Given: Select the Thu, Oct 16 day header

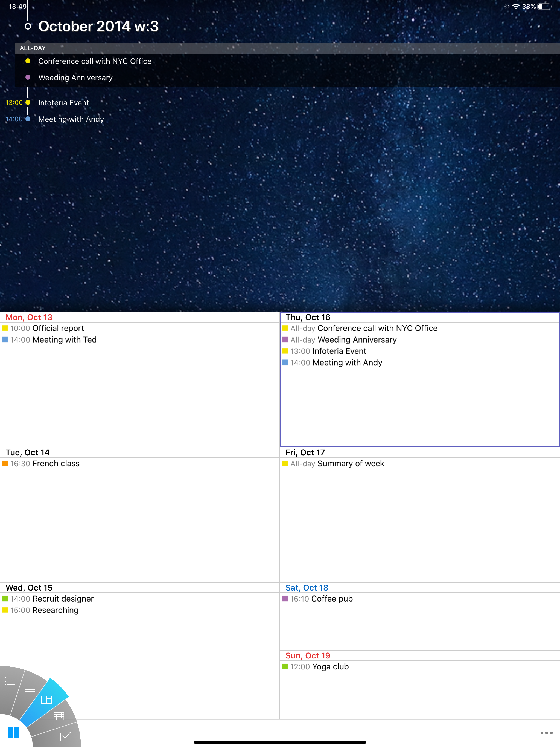Looking at the screenshot, I should pos(308,317).
